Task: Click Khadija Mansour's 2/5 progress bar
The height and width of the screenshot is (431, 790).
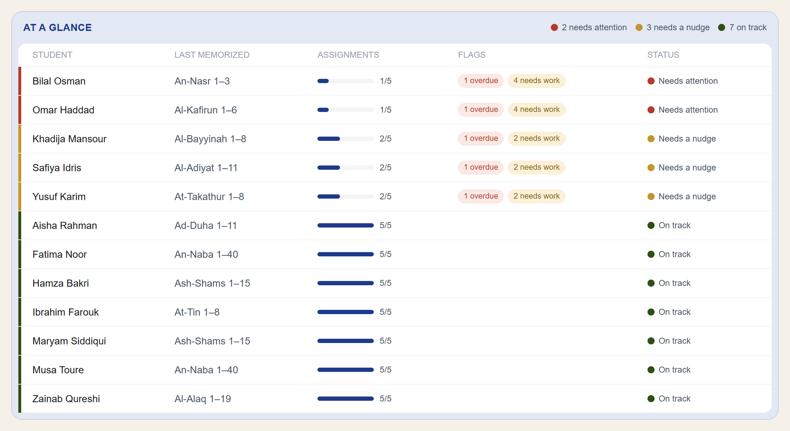Action: 346,139
